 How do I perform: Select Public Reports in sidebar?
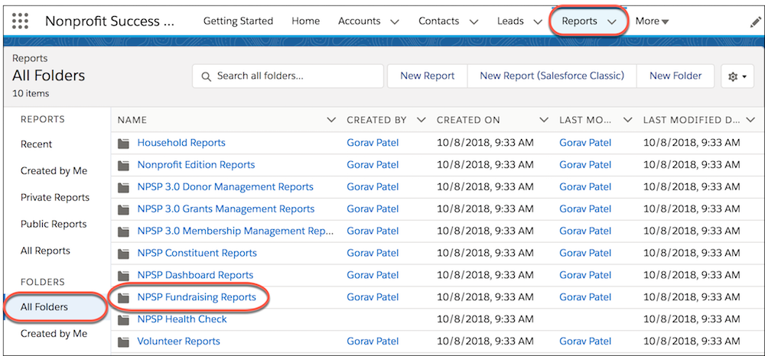pyautogui.click(x=54, y=225)
